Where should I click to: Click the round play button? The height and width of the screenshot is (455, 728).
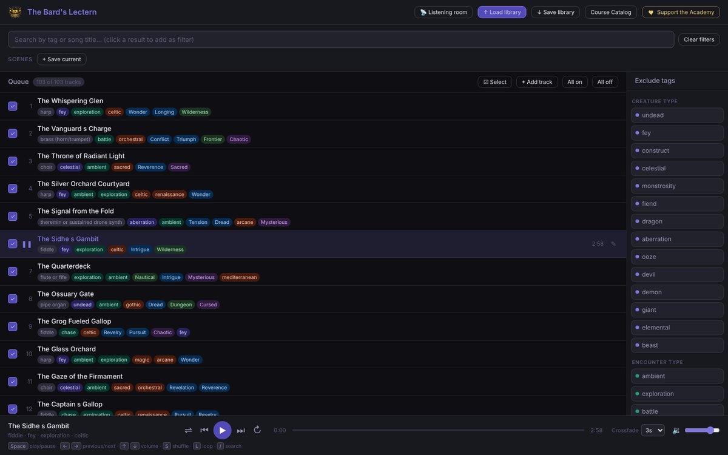pyautogui.click(x=222, y=430)
